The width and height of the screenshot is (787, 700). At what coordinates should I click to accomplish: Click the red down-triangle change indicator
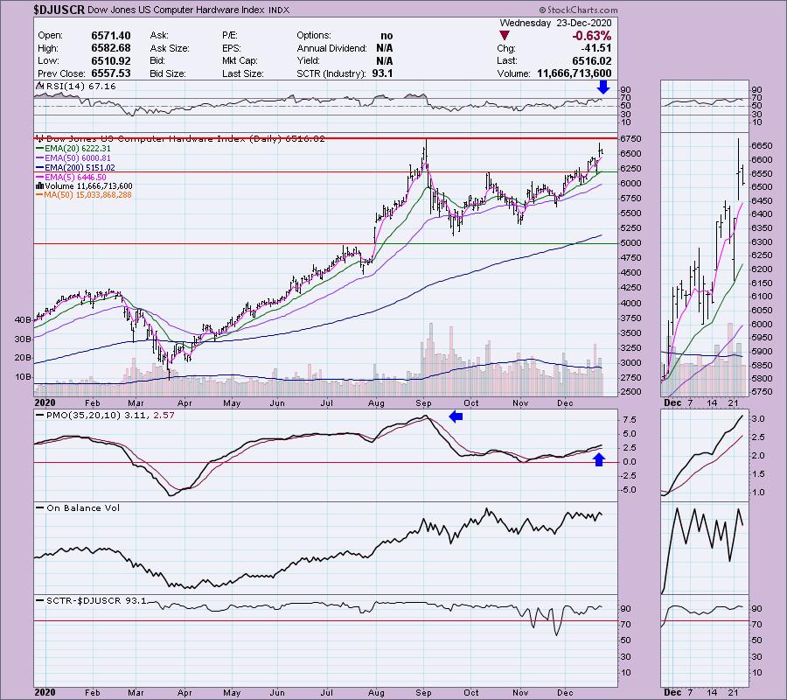point(505,36)
